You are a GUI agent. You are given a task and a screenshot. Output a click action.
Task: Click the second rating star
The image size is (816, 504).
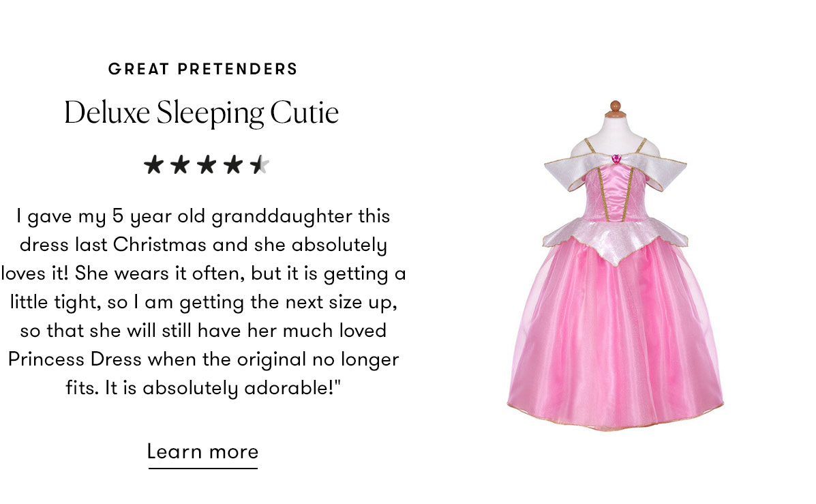click(x=180, y=164)
